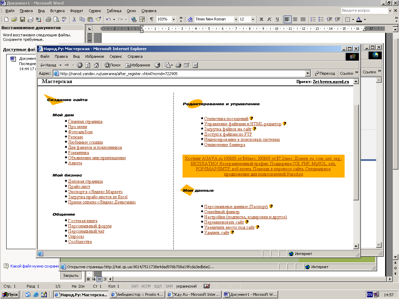
Task: Justify text in the Word toolbar
Action: coord(303,19)
